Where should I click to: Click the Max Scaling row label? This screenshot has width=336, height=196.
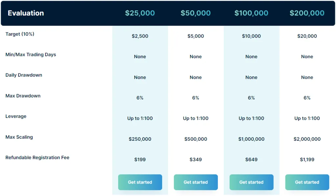(19, 137)
